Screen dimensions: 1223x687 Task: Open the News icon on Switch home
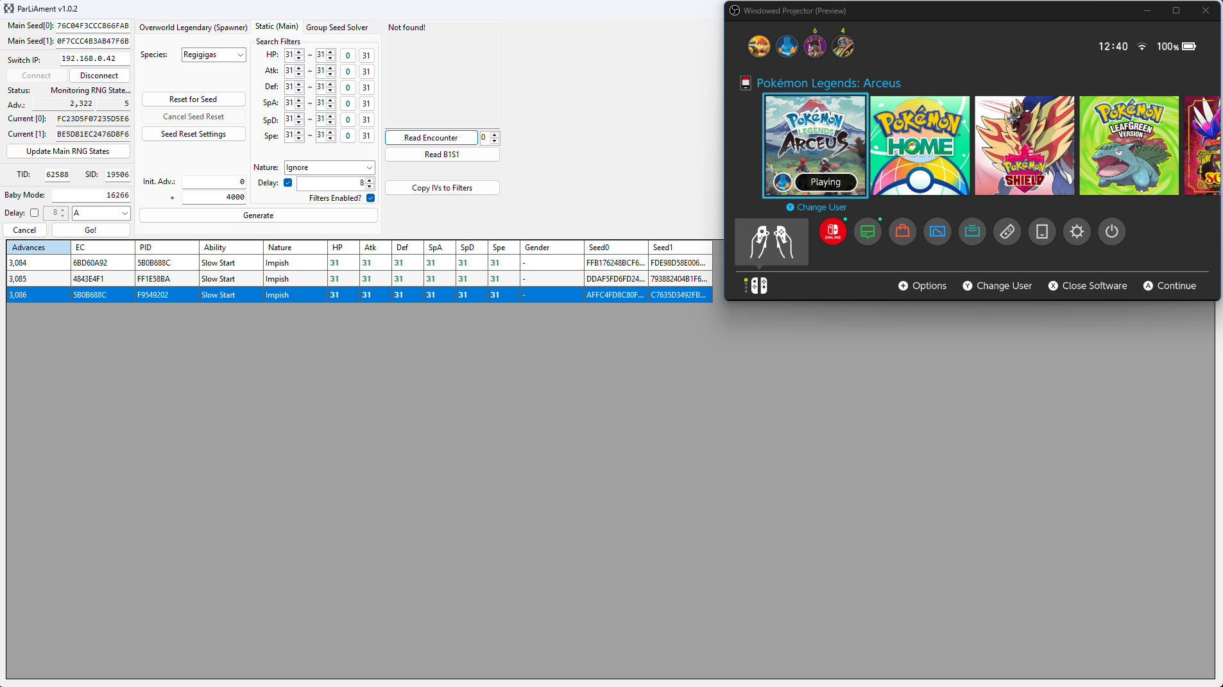[x=868, y=232]
